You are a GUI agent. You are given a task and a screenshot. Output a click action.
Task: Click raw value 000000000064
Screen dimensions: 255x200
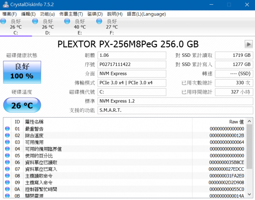[x=227, y=142]
